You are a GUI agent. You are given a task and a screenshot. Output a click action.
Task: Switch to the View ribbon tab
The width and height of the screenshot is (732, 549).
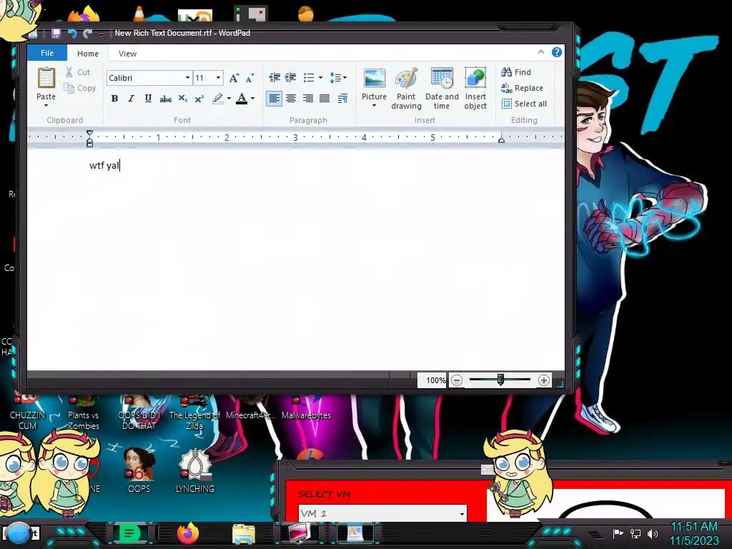(127, 54)
